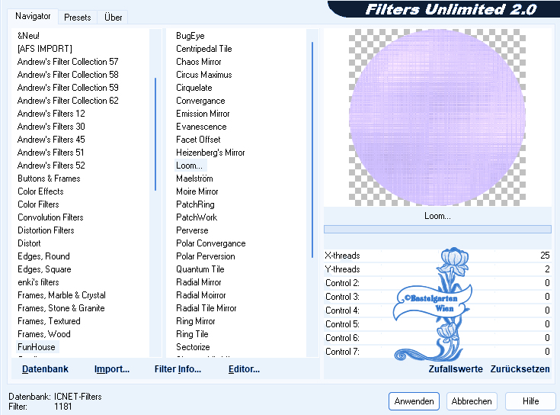Image resolution: width=560 pixels, height=415 pixels.
Task: Select [AFS IMPORT] category
Action: tap(45, 49)
